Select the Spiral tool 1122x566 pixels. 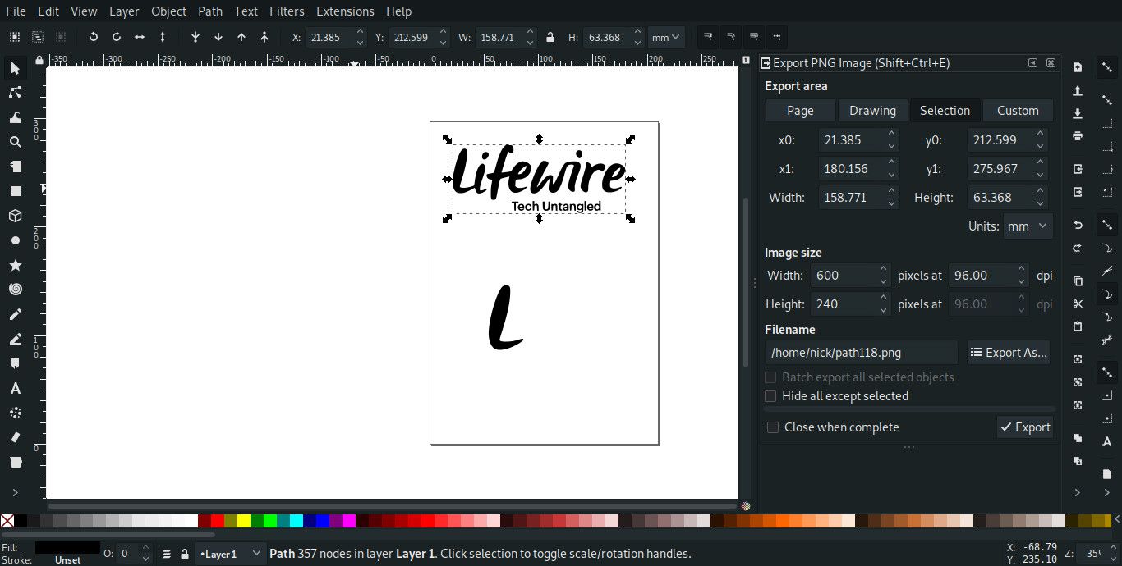click(x=15, y=289)
